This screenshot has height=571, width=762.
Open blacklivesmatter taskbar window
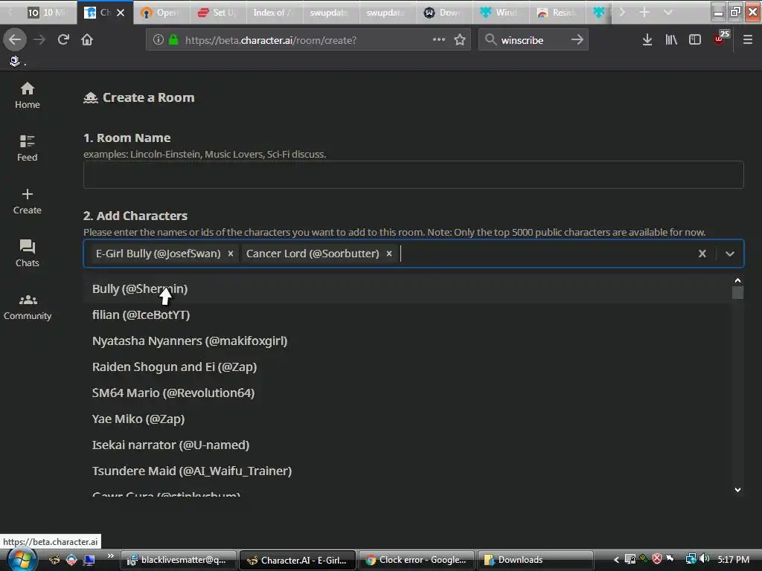pyautogui.click(x=179, y=560)
